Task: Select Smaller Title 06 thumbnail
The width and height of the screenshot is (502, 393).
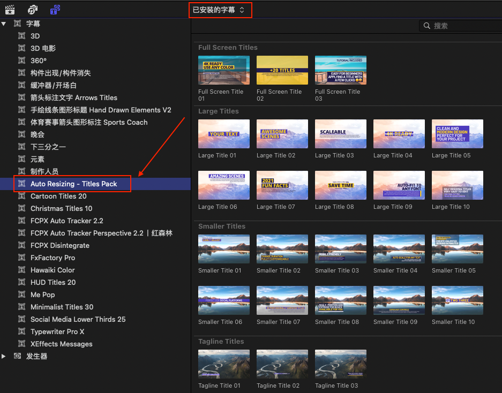Action: click(224, 300)
